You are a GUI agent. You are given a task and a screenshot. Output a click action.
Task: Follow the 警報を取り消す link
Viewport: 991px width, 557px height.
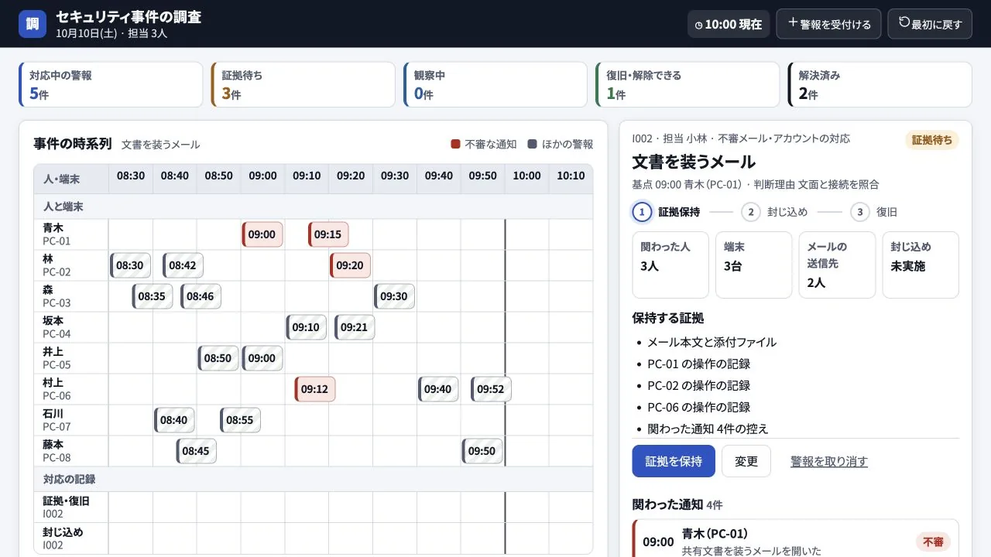829,462
